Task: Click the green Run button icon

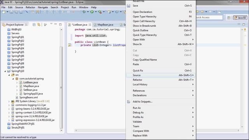Action: [x=92, y=12]
